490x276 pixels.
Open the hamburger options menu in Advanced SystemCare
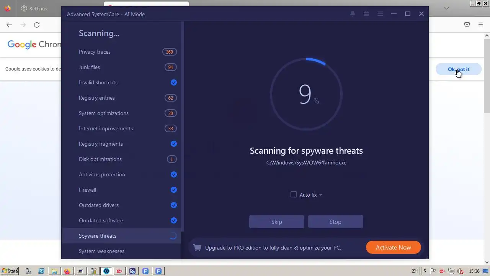tap(380, 14)
